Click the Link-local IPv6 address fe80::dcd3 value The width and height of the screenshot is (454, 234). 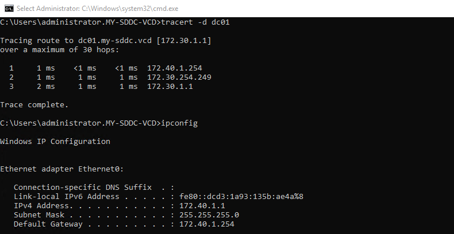241,197
